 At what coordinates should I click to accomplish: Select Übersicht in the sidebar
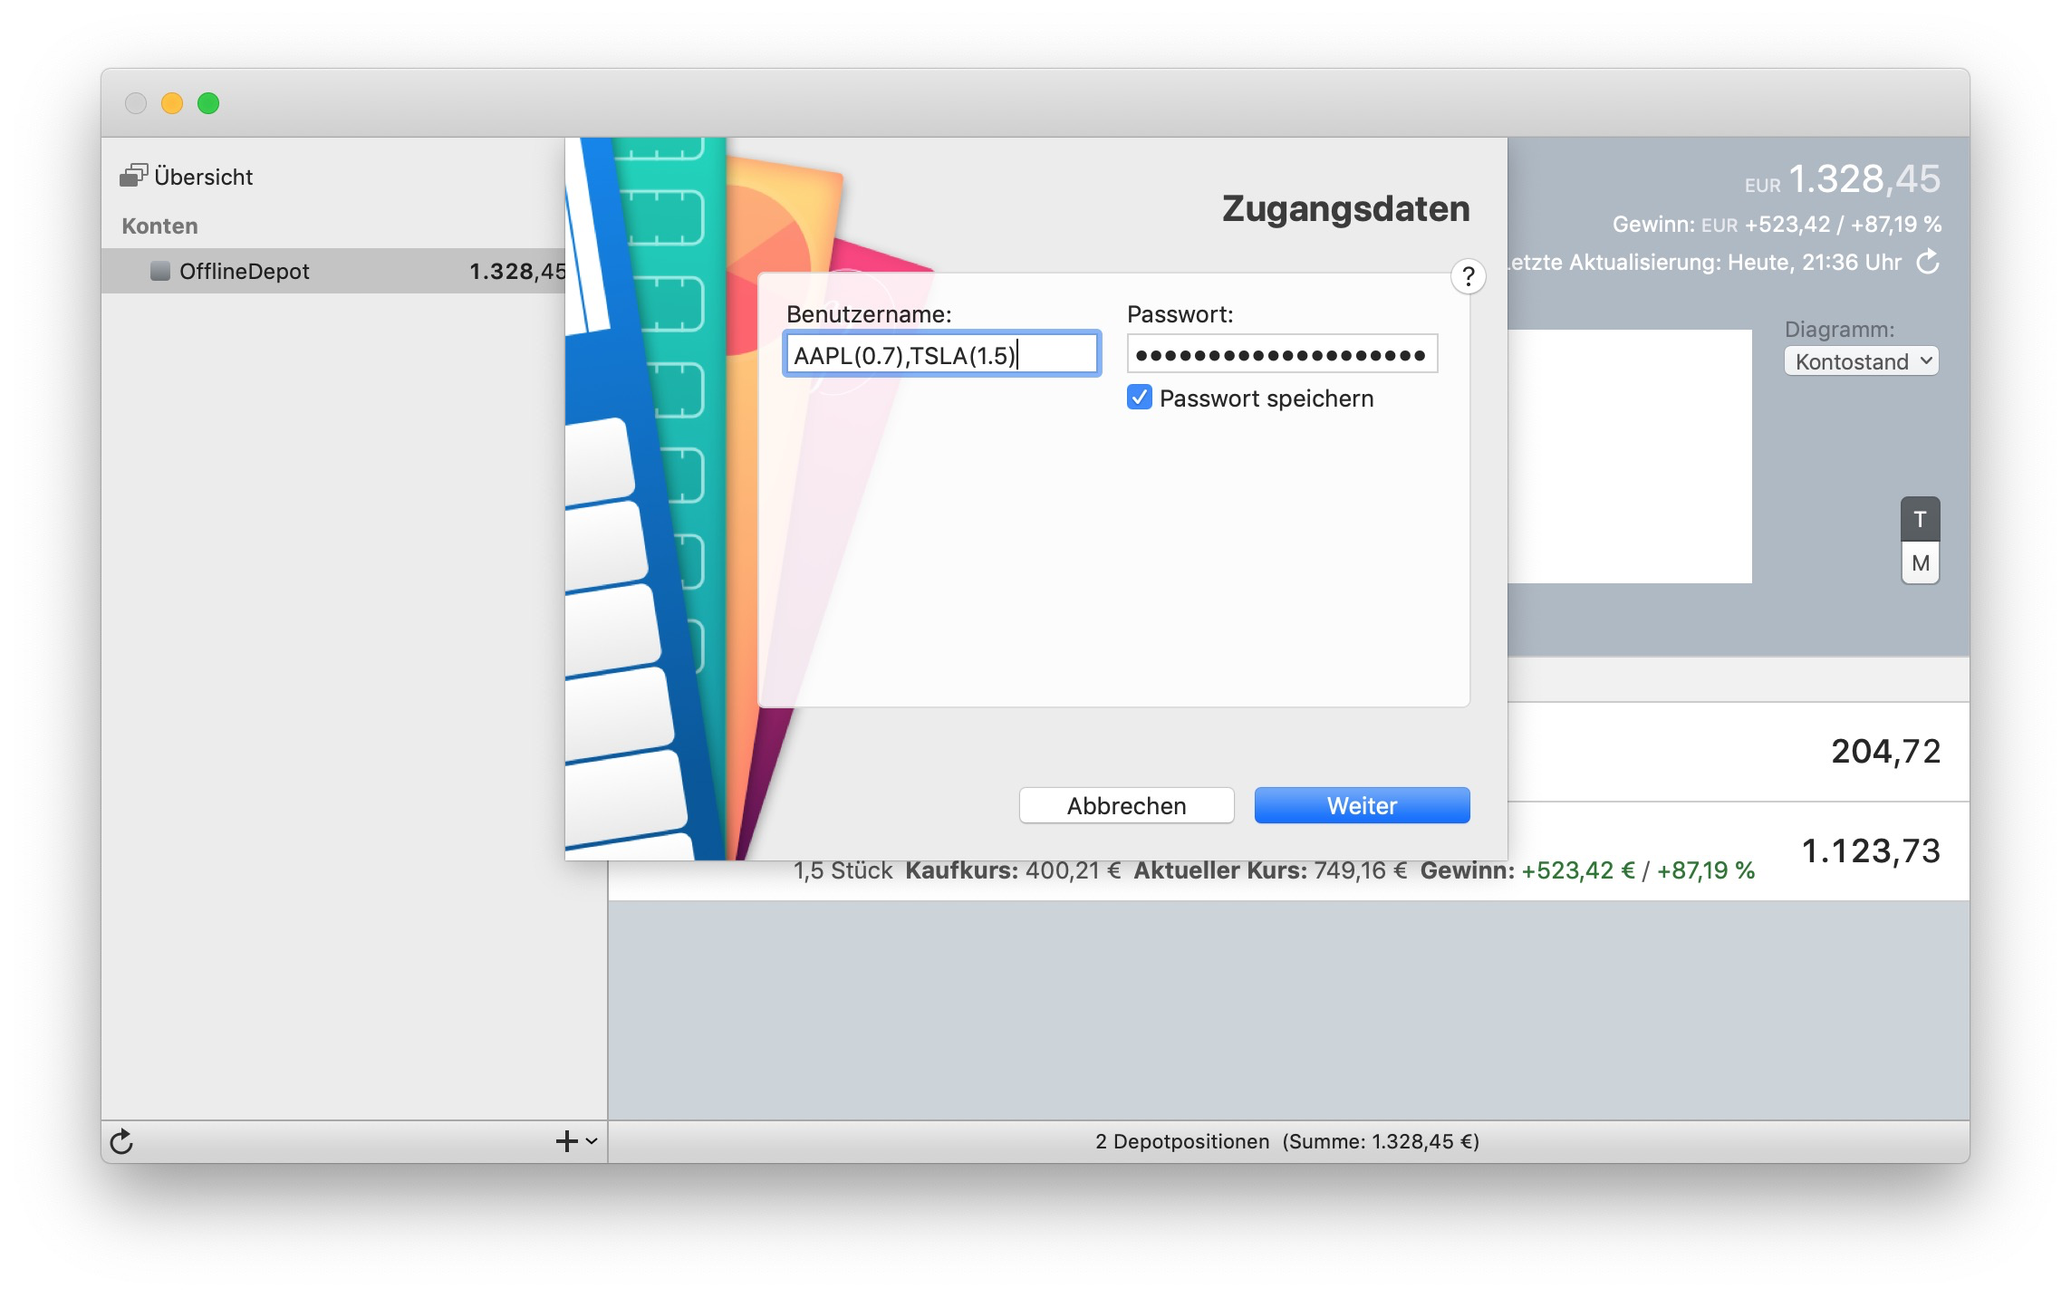pos(203,177)
